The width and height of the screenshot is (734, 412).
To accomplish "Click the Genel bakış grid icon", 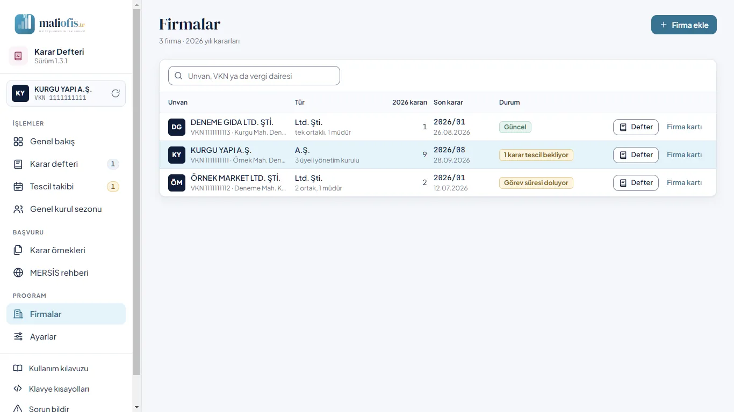I will pyautogui.click(x=18, y=142).
